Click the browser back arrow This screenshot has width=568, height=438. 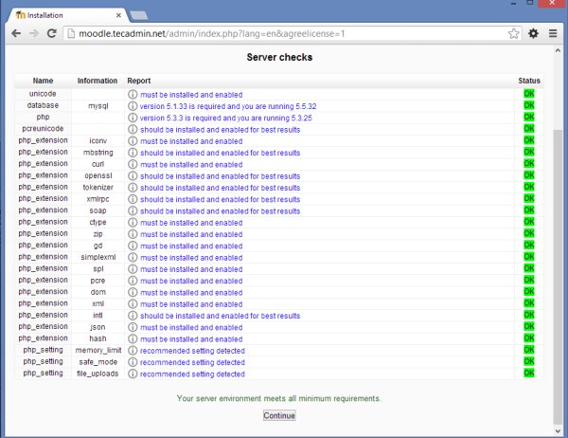[16, 33]
